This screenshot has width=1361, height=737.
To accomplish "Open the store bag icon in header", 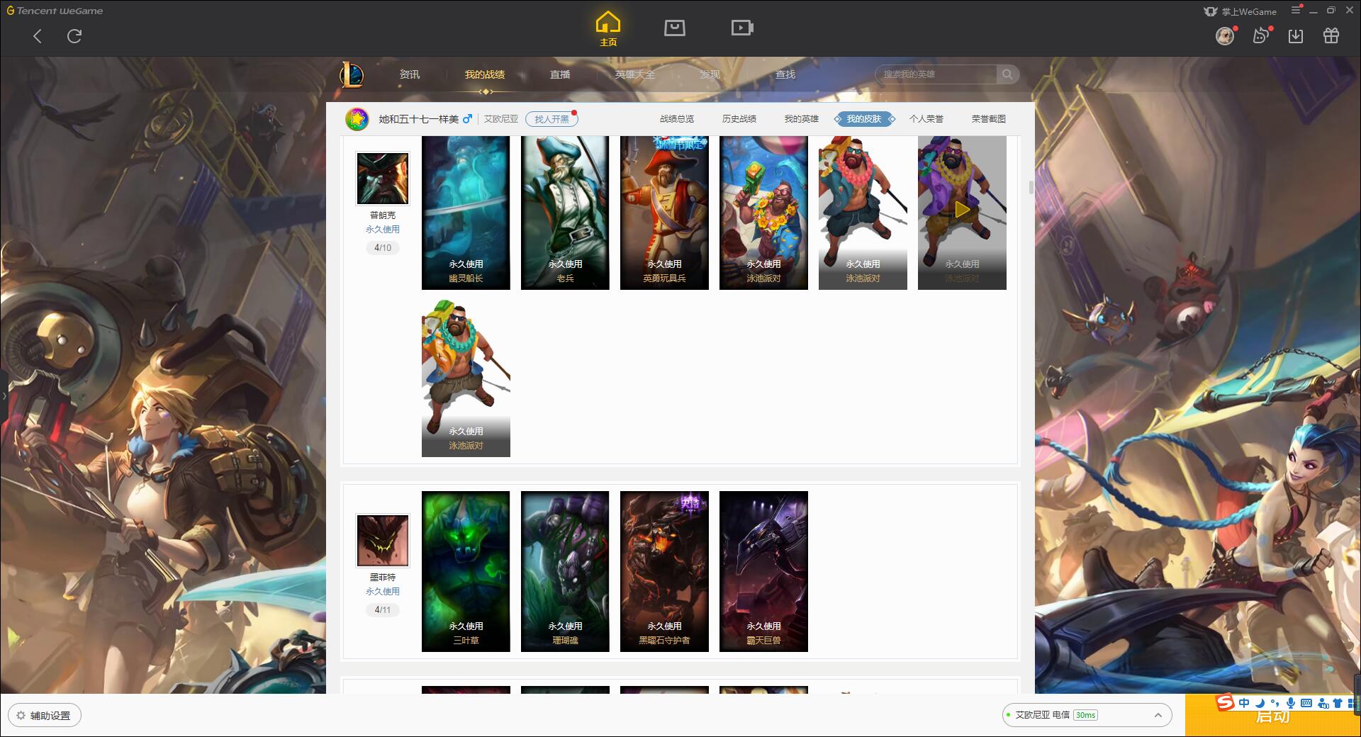I will 674,28.
